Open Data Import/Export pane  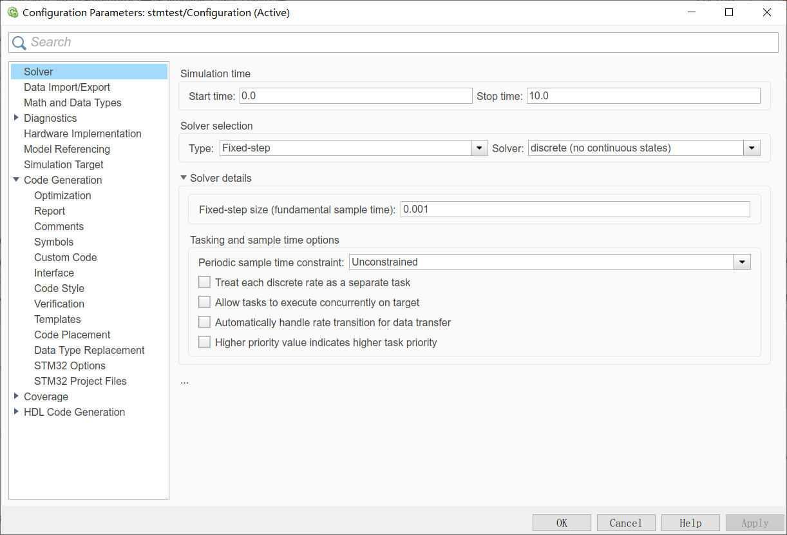(x=67, y=87)
